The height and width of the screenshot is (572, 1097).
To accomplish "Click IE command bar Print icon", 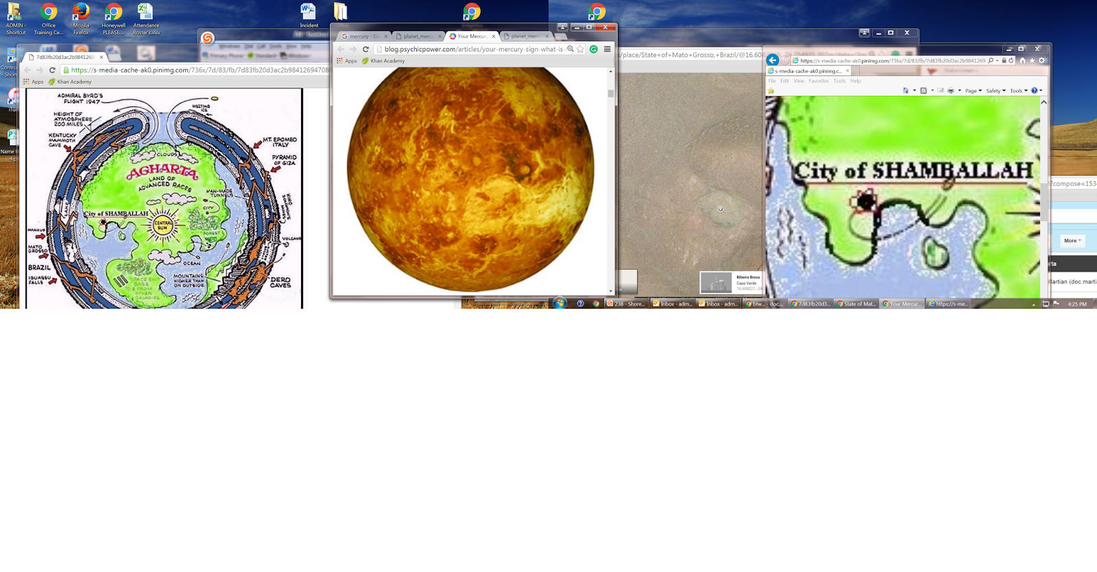I will 950,91.
